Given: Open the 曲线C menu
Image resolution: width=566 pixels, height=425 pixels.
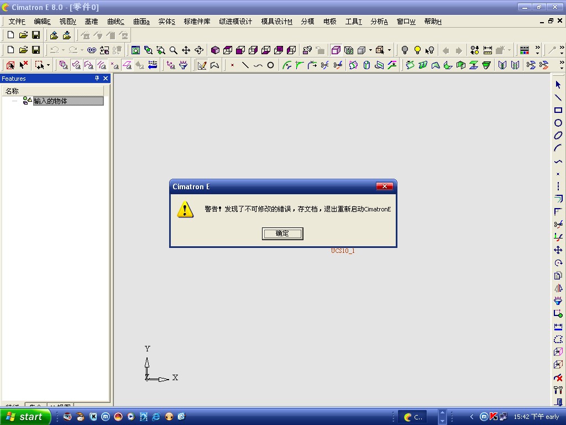Looking at the screenshot, I should 116,22.
